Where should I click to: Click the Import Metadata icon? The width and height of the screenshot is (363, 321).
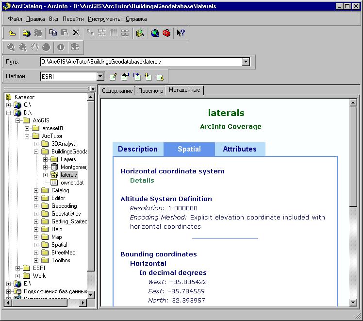148,76
